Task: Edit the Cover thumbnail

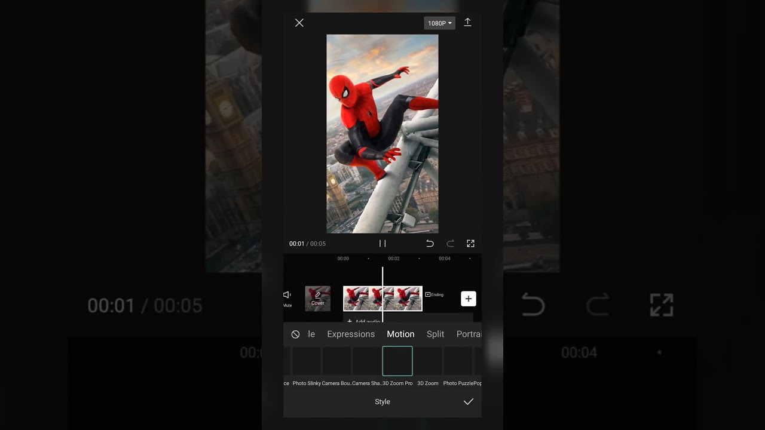Action: click(x=318, y=299)
